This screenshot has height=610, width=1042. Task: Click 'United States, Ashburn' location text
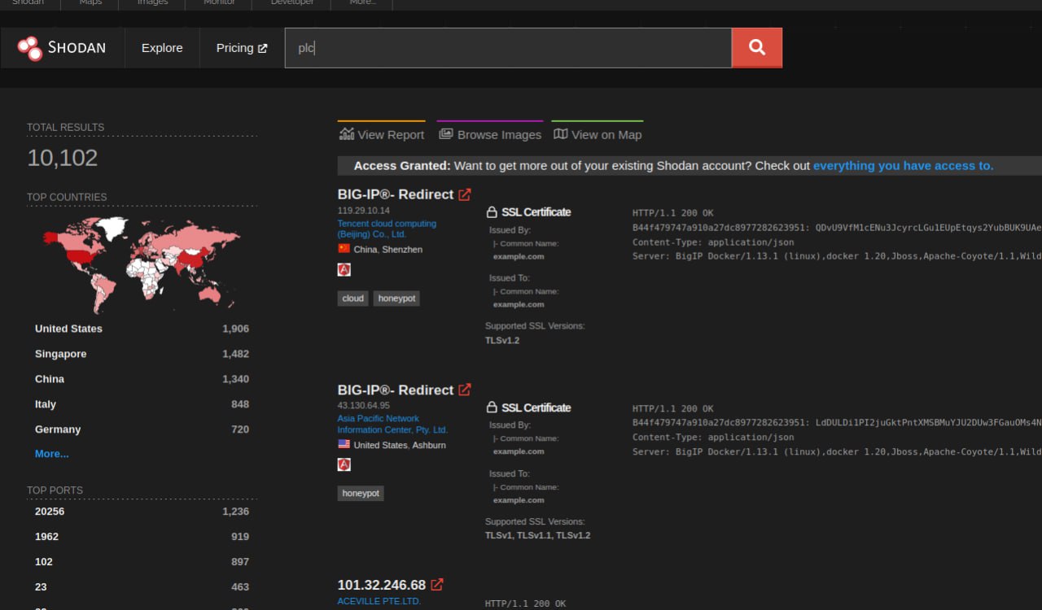400,445
